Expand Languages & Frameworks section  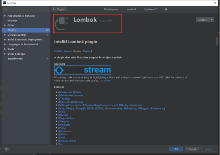tap(5, 44)
